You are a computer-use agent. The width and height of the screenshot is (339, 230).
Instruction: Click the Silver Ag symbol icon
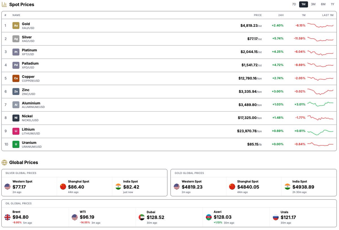[16, 39]
